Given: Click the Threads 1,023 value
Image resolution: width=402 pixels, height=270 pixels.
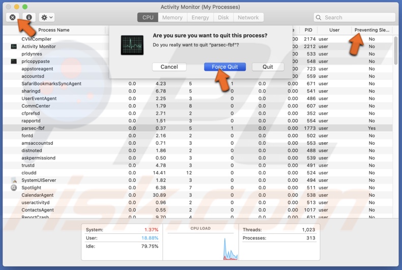Looking at the screenshot, I should click(x=308, y=230).
